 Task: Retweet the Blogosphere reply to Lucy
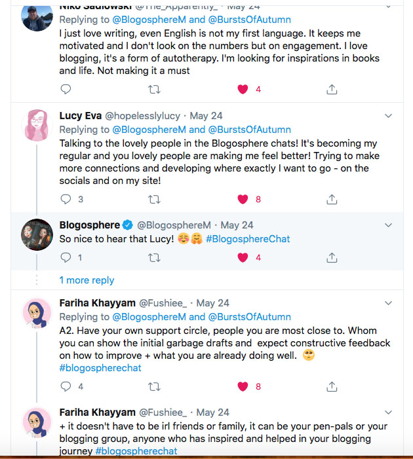(155, 258)
